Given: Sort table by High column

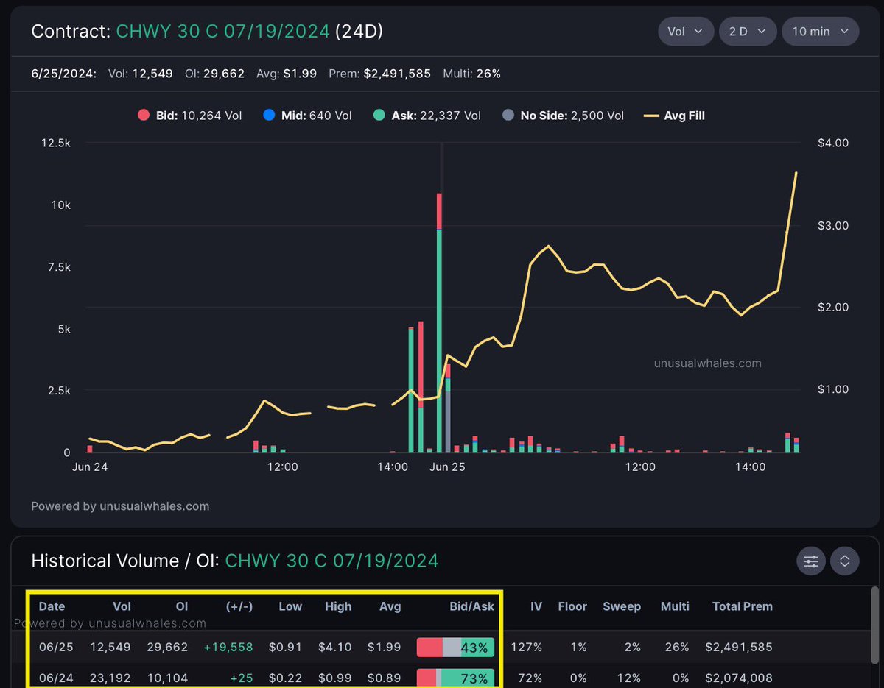Looking at the screenshot, I should tap(338, 606).
